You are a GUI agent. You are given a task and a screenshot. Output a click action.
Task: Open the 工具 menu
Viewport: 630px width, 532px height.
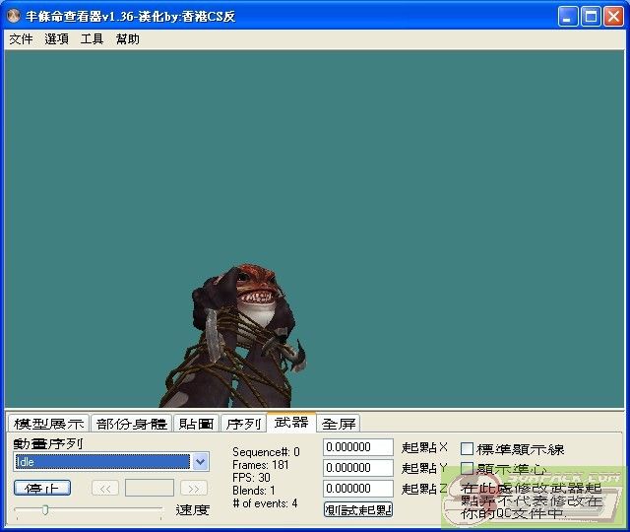click(92, 39)
